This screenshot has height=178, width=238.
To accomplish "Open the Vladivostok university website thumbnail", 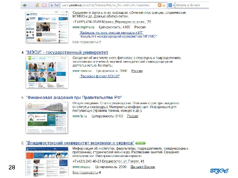I will [x=47, y=162].
